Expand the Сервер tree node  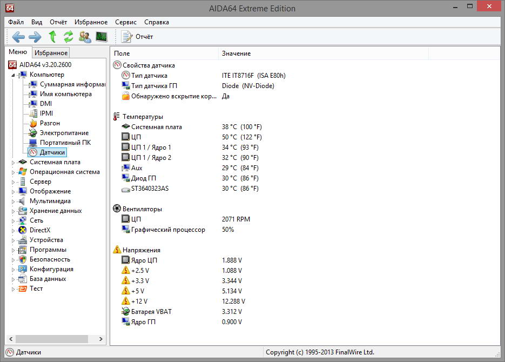13,182
